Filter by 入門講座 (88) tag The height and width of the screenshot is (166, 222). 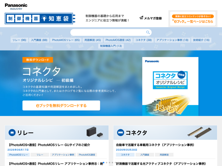coord(39,40)
